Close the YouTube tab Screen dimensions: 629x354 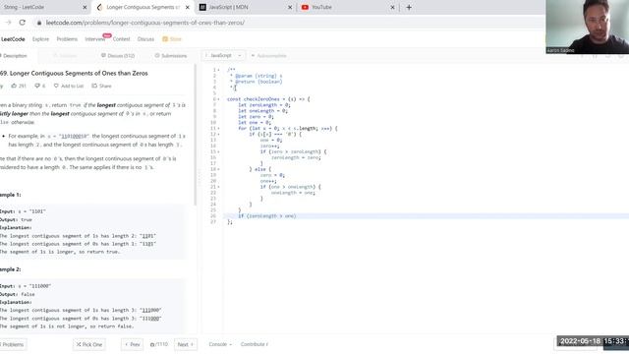click(x=393, y=7)
